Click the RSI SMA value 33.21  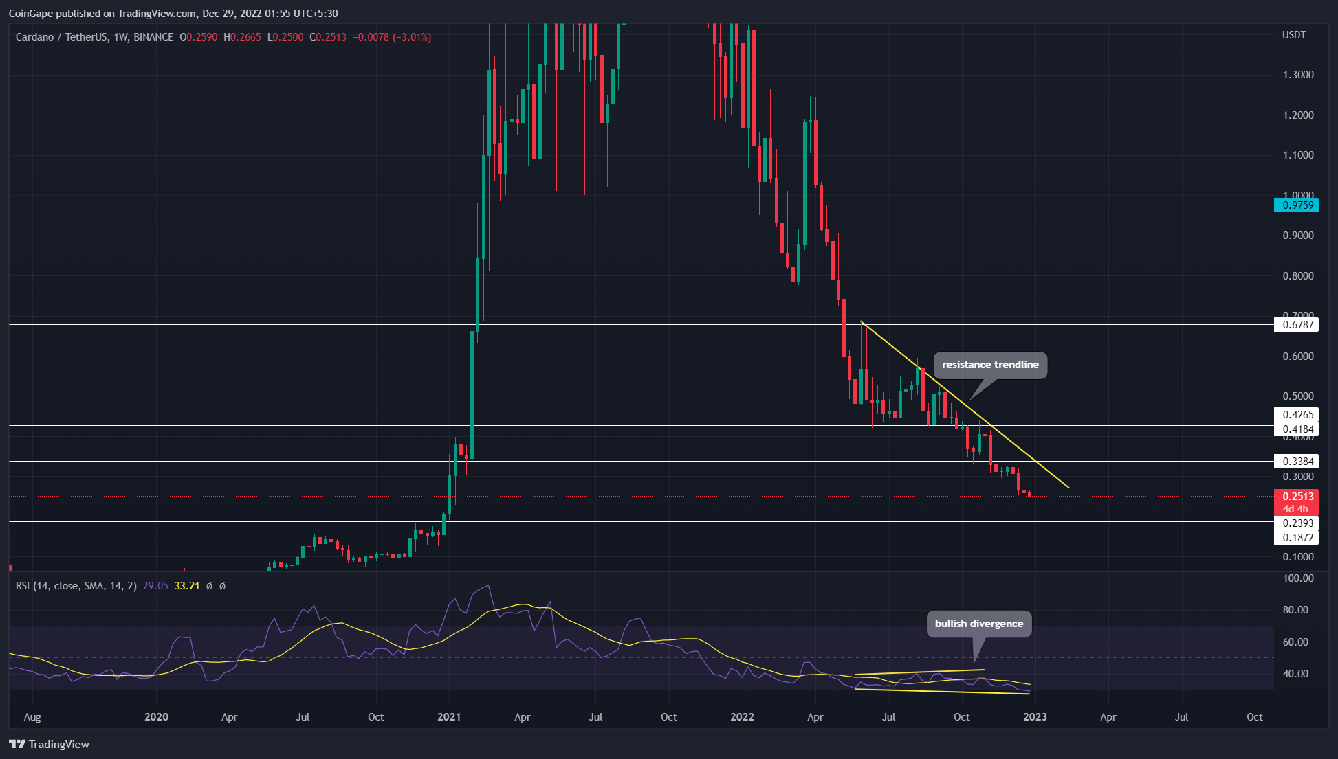click(x=187, y=586)
